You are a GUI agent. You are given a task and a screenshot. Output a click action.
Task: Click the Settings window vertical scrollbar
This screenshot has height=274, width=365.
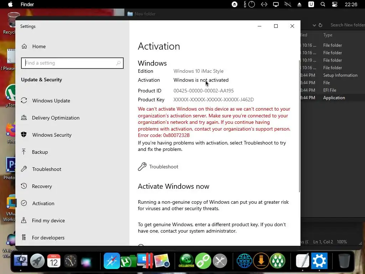(299, 126)
